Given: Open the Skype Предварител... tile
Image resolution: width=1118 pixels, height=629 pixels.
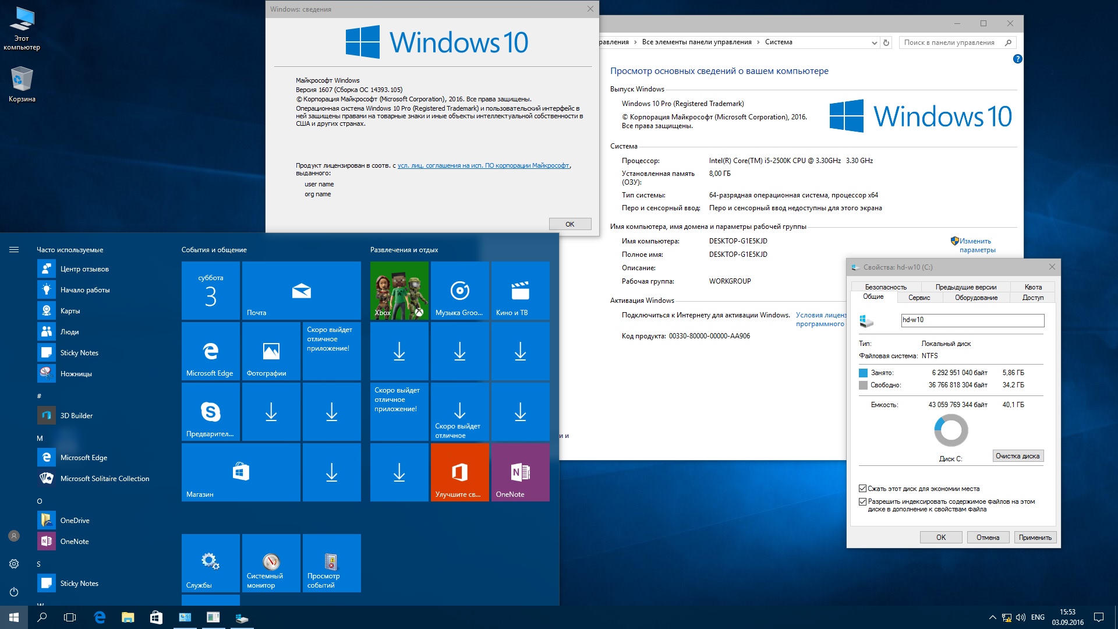Looking at the screenshot, I should (x=210, y=411).
